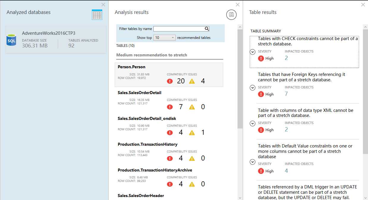Click the search magnifier in filter box
This screenshot has height=200, width=368.
click(207, 29)
